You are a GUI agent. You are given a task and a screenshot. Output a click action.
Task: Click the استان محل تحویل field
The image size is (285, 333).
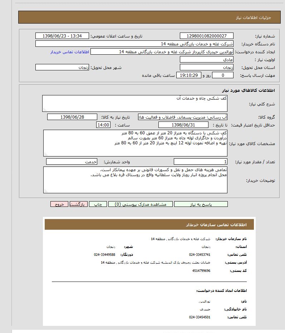tap(206, 67)
